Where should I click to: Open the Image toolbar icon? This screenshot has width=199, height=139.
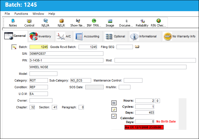(x=110, y=23)
